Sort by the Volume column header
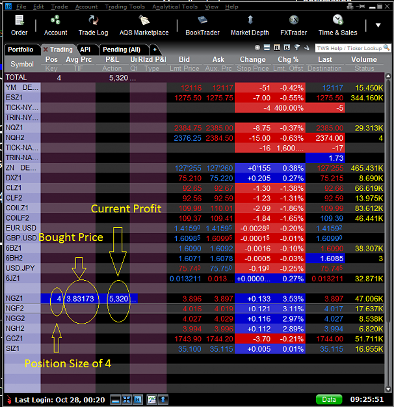The image size is (394, 407). tap(364, 59)
